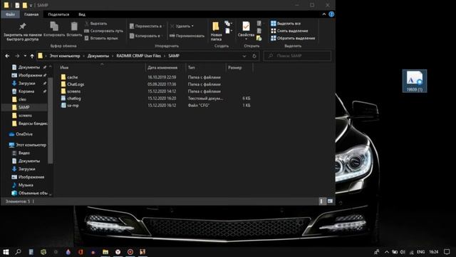456x257 pixels.
Task: Select the 19939 (1) desktop file icon
Action: (415, 81)
